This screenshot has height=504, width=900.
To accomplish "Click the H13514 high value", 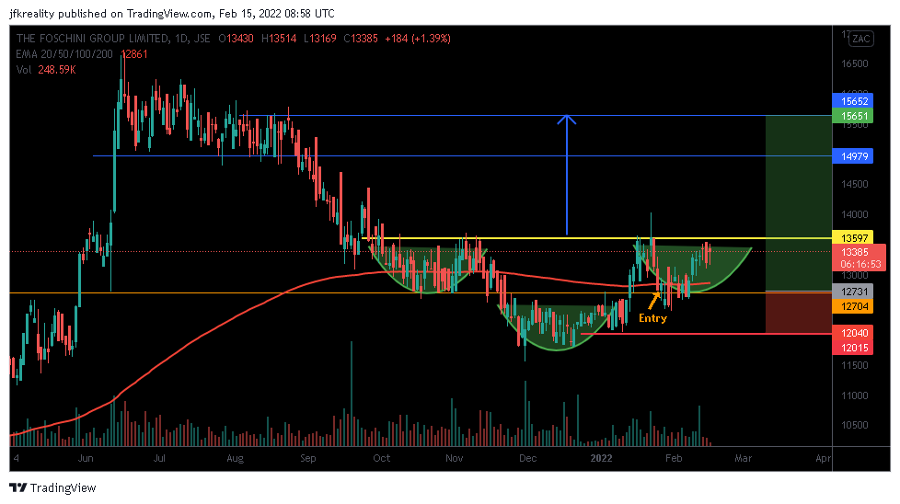I will [x=279, y=39].
